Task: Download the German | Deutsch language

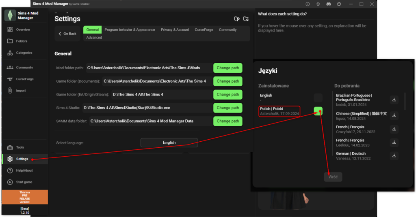Action: click(394, 155)
